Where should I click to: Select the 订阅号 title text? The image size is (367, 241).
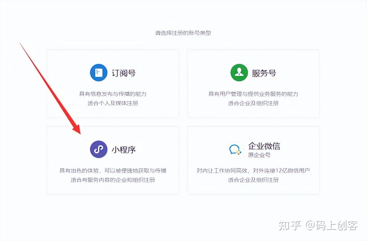(x=123, y=73)
